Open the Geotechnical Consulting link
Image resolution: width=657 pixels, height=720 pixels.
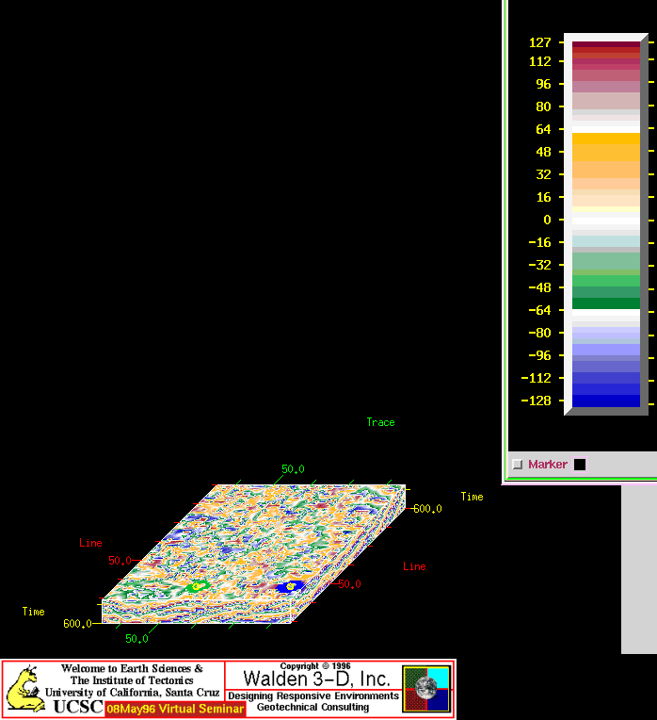tap(312, 707)
